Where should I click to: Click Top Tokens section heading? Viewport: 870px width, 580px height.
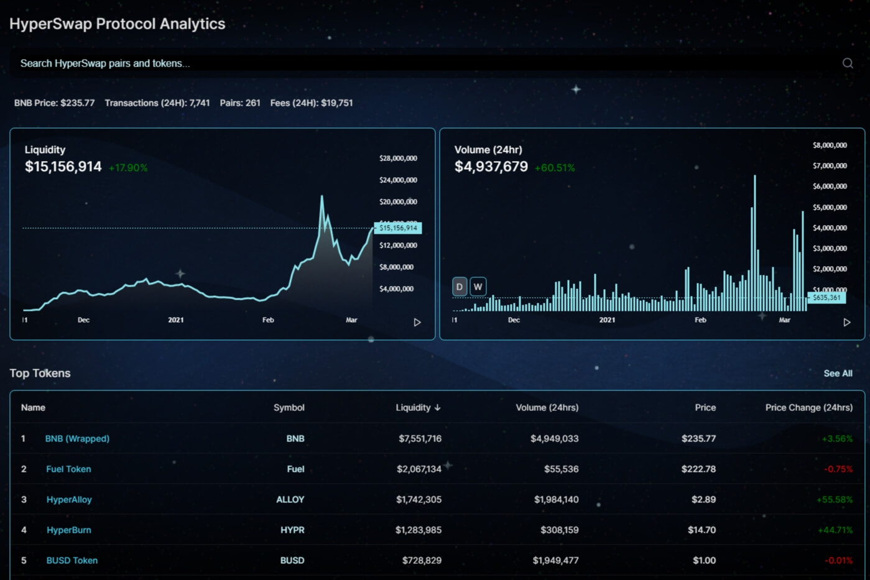(40, 373)
